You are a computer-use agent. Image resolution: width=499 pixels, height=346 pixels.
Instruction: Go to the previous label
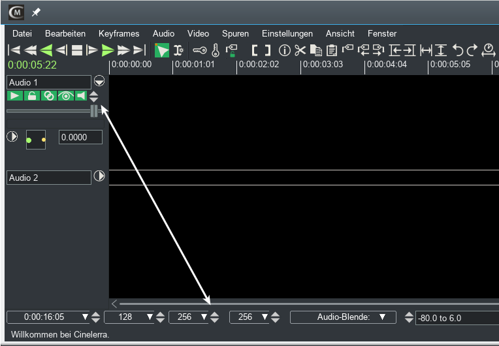click(363, 50)
